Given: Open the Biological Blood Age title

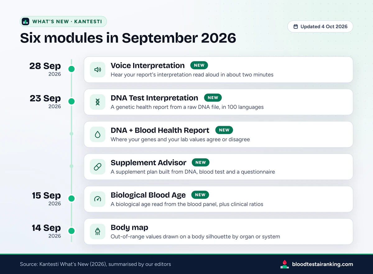Looking at the screenshot, I should 148,195.
